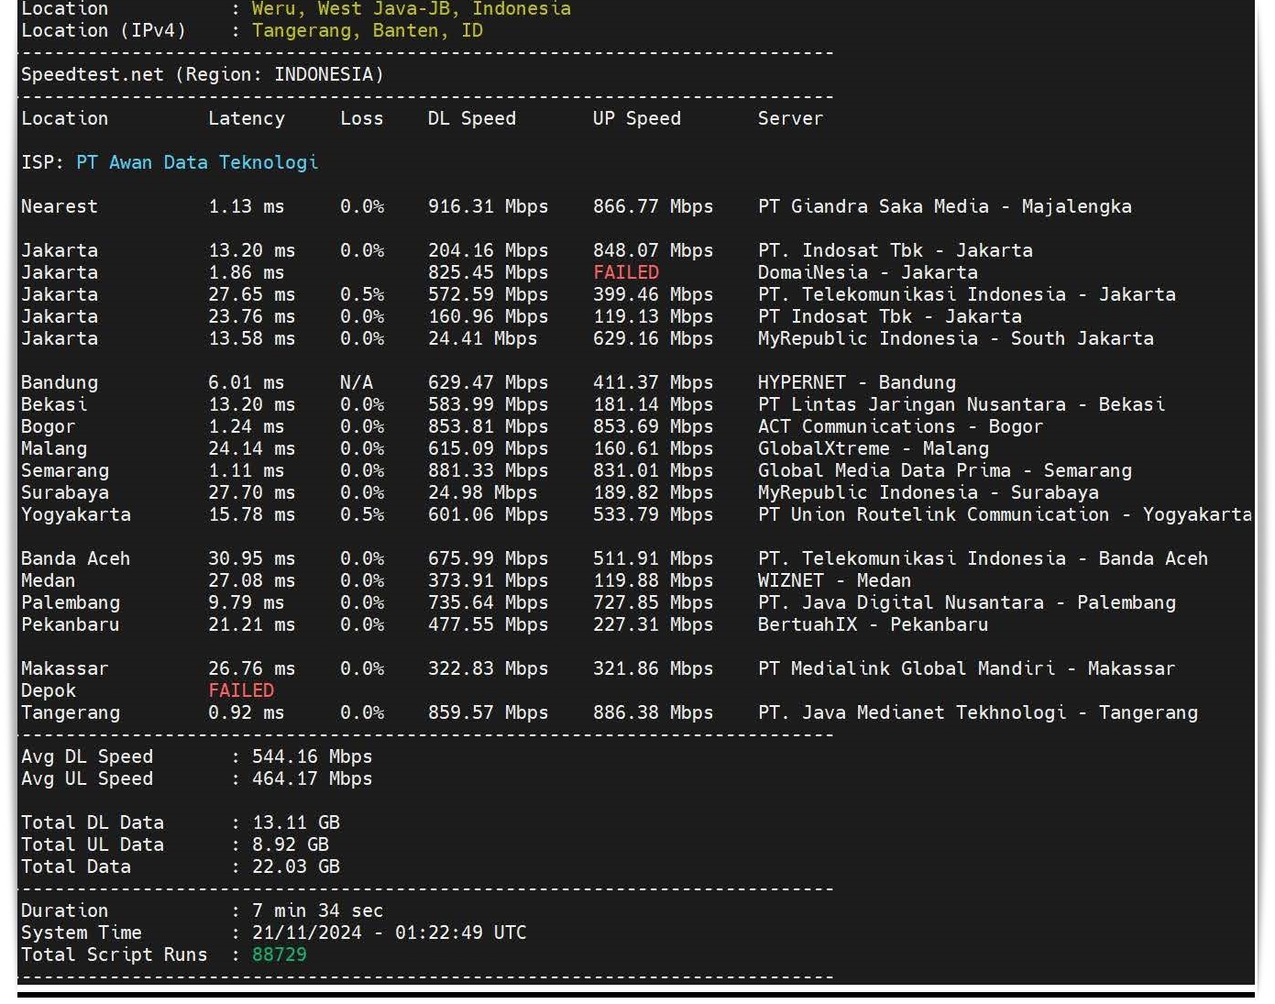1275x1004 pixels.
Task: Select the Speedtest.net Region INDONESIA header
Action: (203, 74)
